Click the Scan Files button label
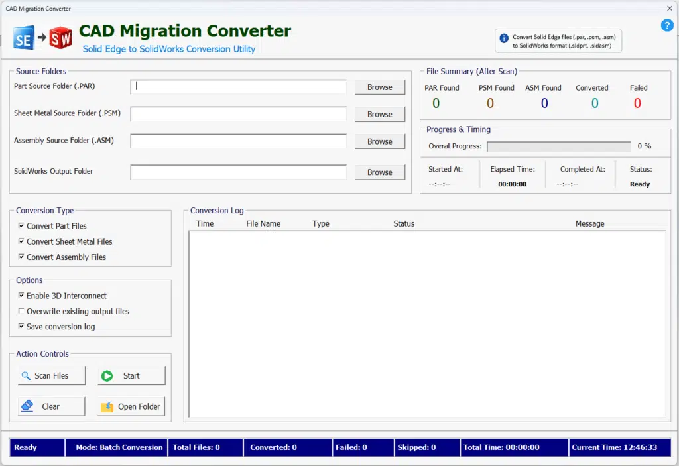 [x=52, y=375]
